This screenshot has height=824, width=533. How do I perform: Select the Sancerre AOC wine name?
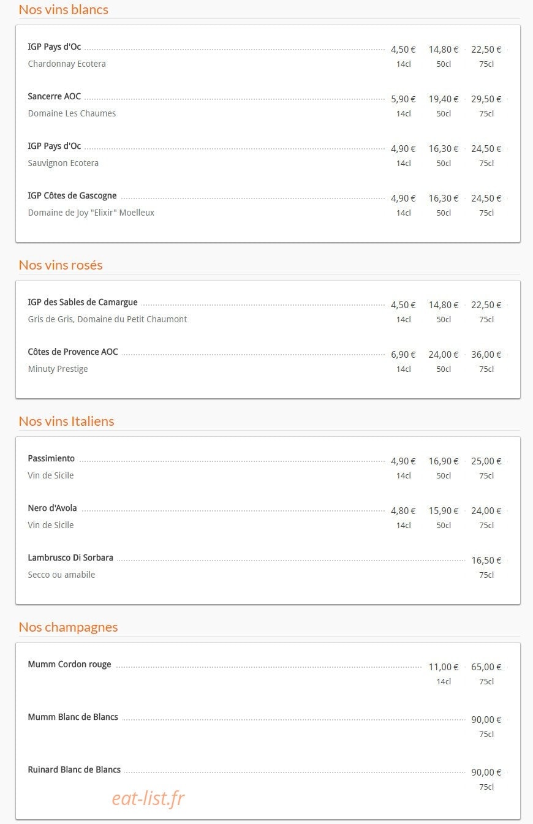(x=54, y=97)
